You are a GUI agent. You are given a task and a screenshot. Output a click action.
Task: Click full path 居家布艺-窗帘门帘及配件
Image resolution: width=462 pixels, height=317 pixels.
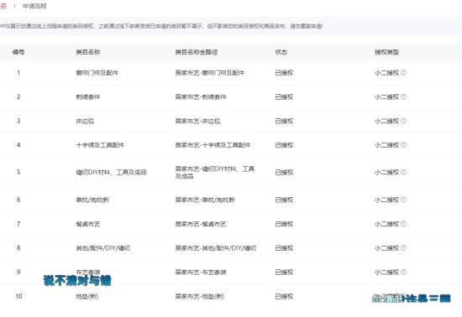[210, 73]
